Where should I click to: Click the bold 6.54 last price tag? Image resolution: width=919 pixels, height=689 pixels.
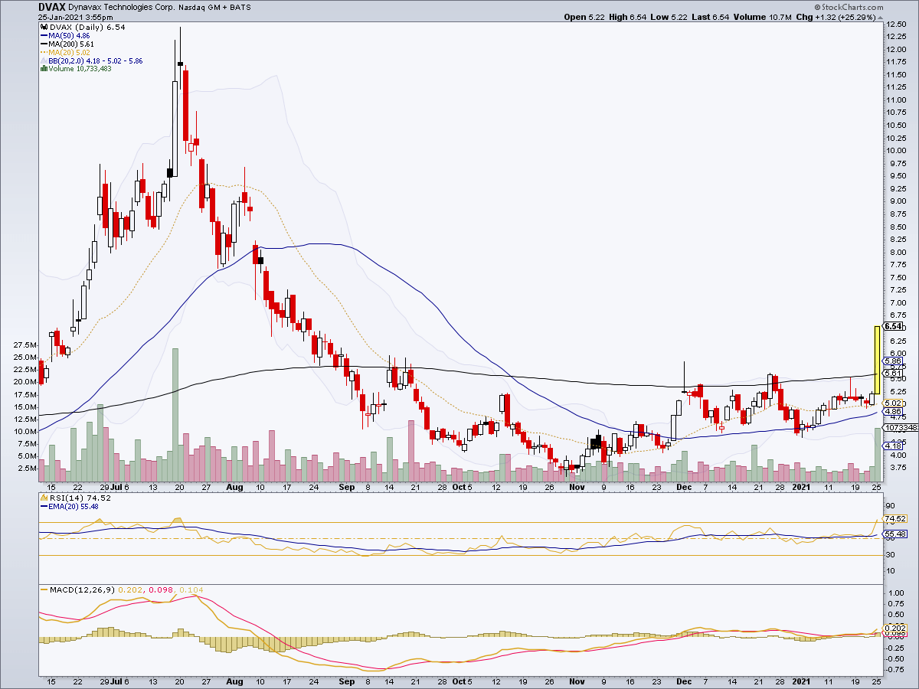click(x=892, y=326)
